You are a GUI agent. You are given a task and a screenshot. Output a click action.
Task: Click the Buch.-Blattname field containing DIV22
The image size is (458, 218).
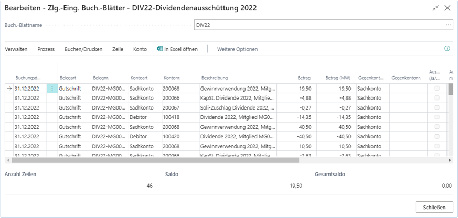[315, 25]
